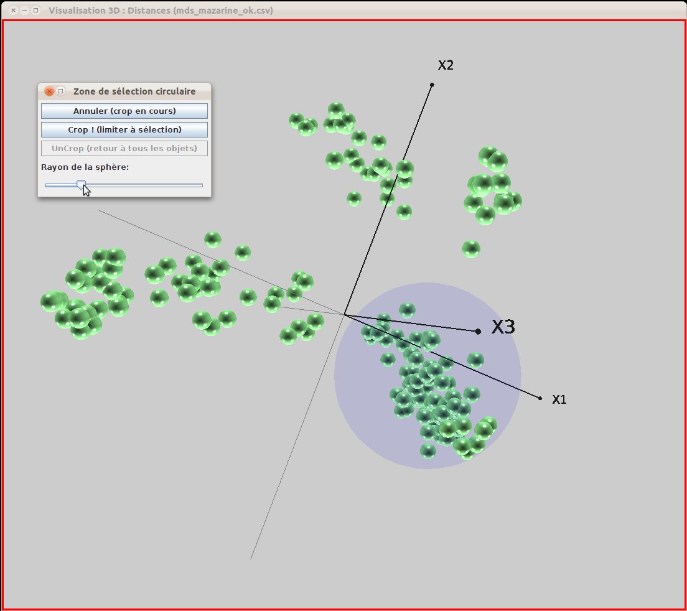The width and height of the screenshot is (687, 611).
Task: Click the X1 axis label
Action: pos(559,399)
